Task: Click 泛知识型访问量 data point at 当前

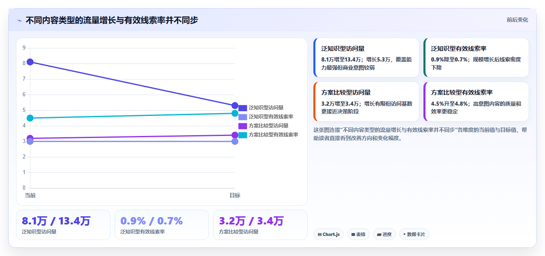Action: pyautogui.click(x=30, y=62)
